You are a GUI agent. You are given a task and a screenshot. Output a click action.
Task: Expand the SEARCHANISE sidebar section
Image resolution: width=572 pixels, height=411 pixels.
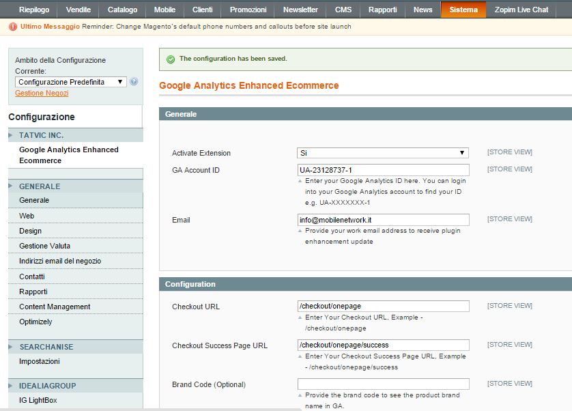[x=46, y=347]
